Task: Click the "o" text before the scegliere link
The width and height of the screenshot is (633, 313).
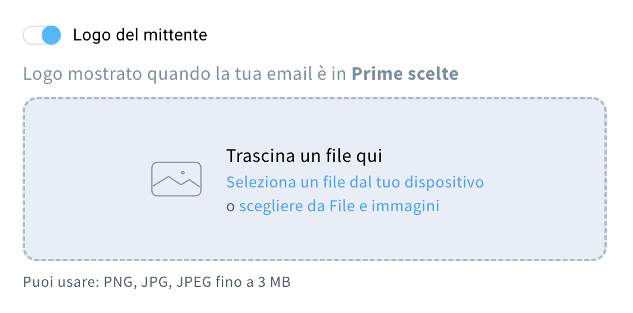Action: [230, 207]
